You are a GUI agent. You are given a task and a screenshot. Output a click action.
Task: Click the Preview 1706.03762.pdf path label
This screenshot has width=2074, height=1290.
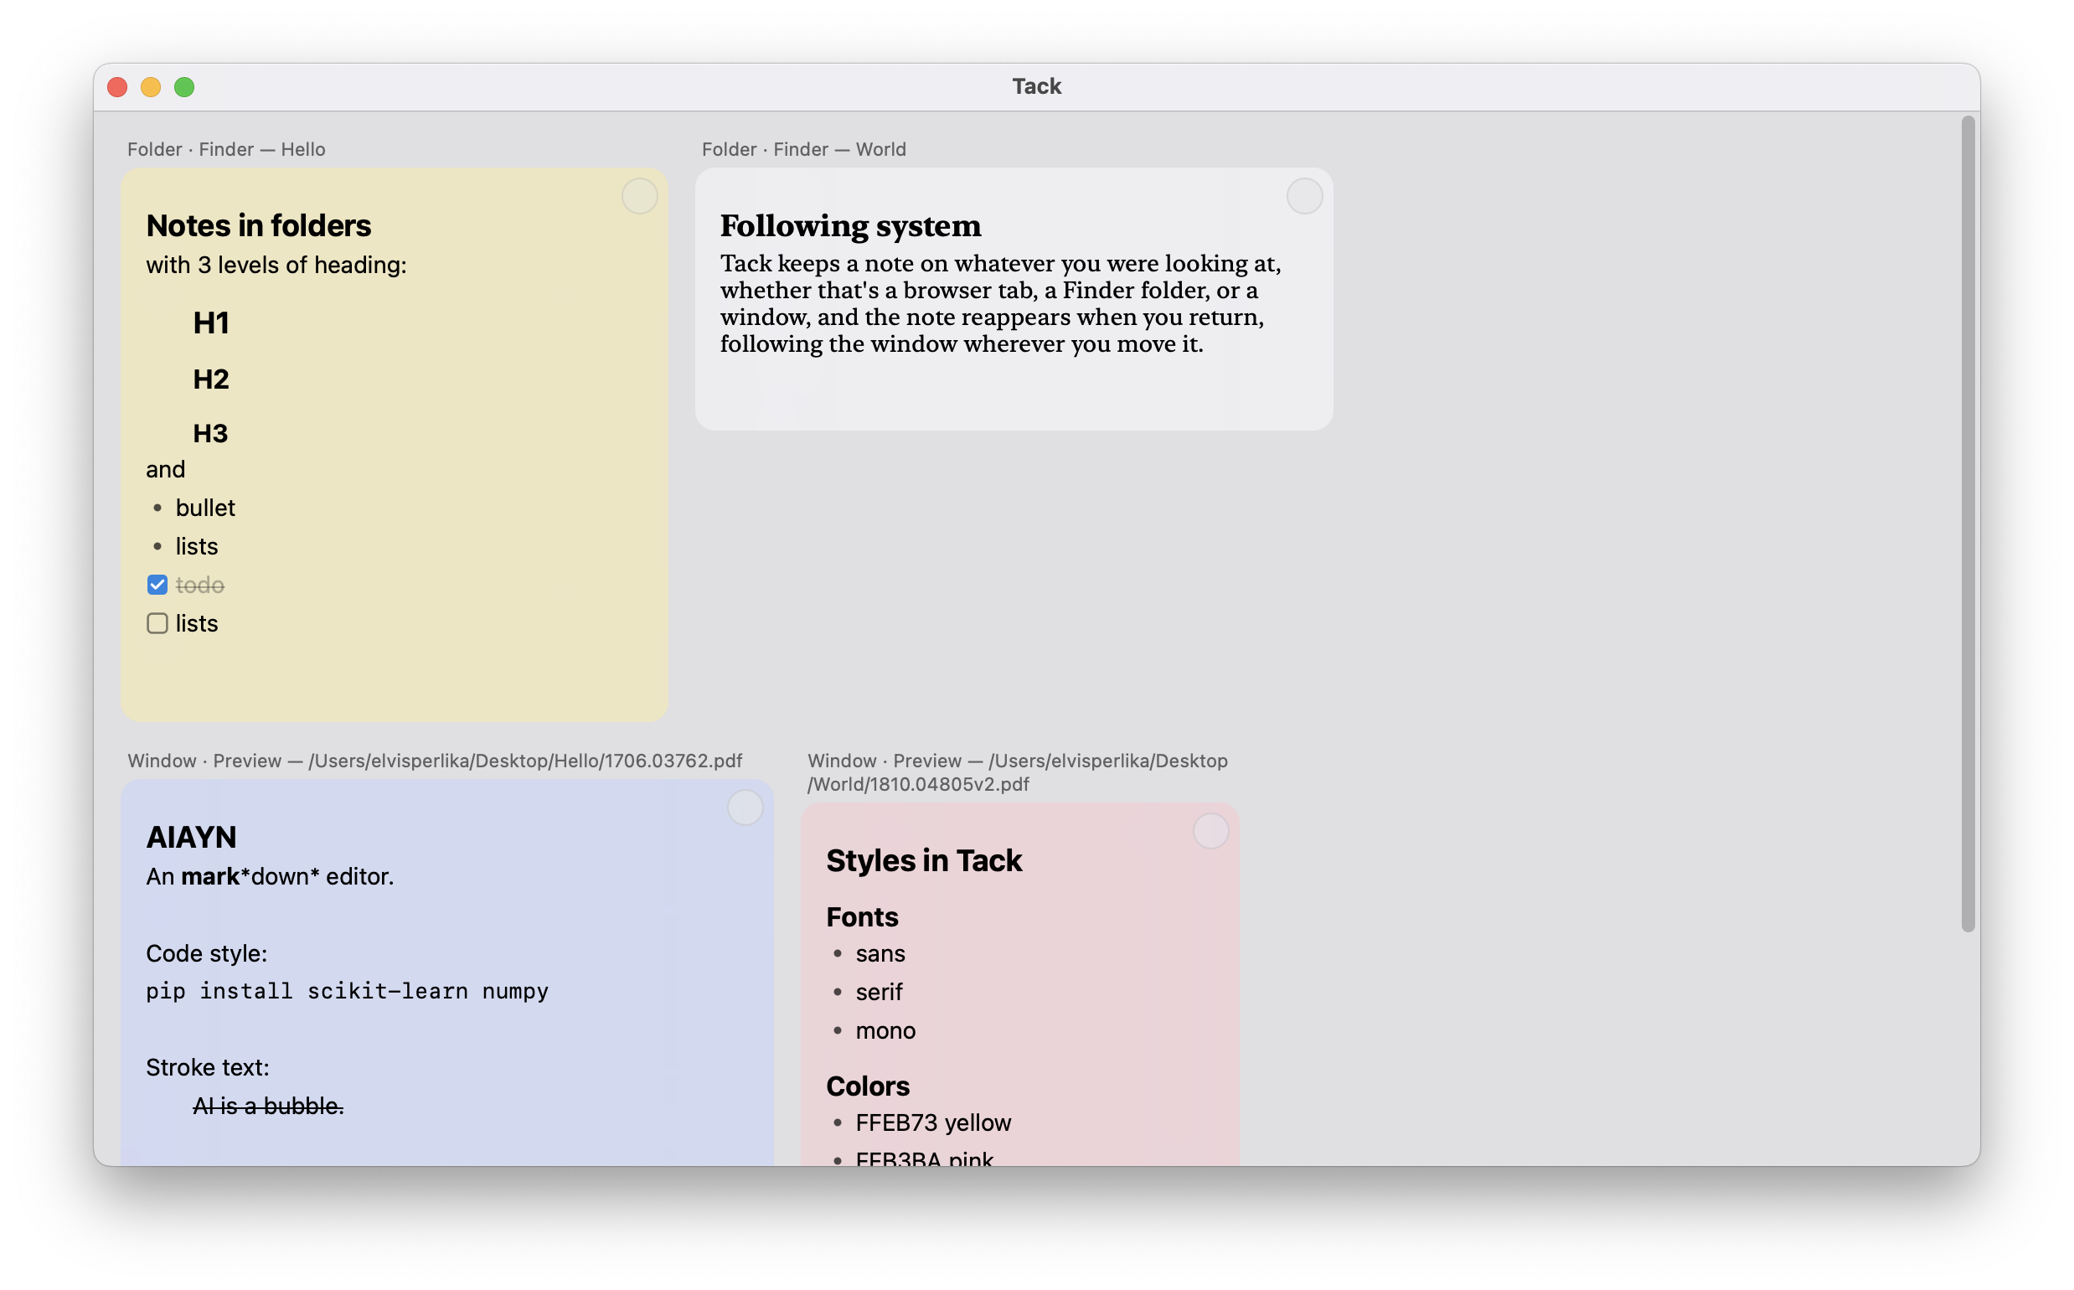[x=434, y=761]
